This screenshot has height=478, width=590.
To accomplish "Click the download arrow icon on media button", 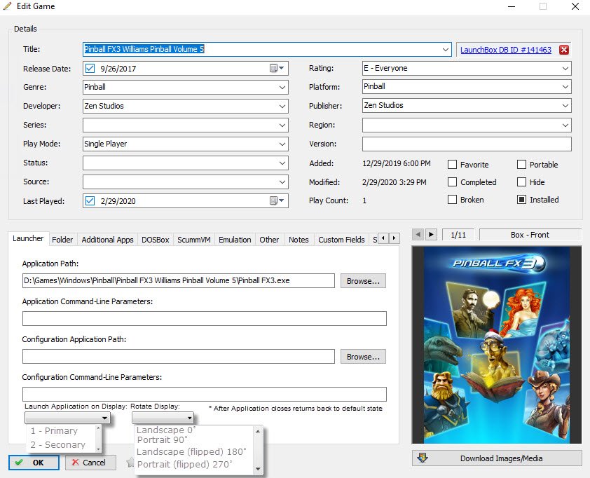I will tap(423, 458).
